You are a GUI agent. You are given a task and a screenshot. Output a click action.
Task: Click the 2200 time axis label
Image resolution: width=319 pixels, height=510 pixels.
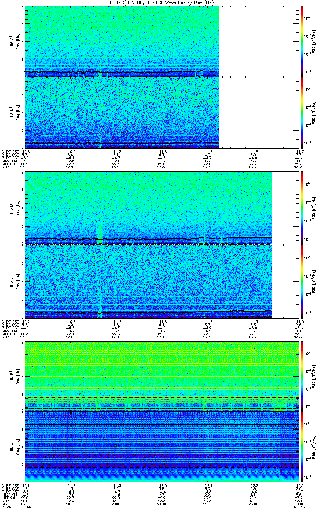pyautogui.click(x=207, y=504)
